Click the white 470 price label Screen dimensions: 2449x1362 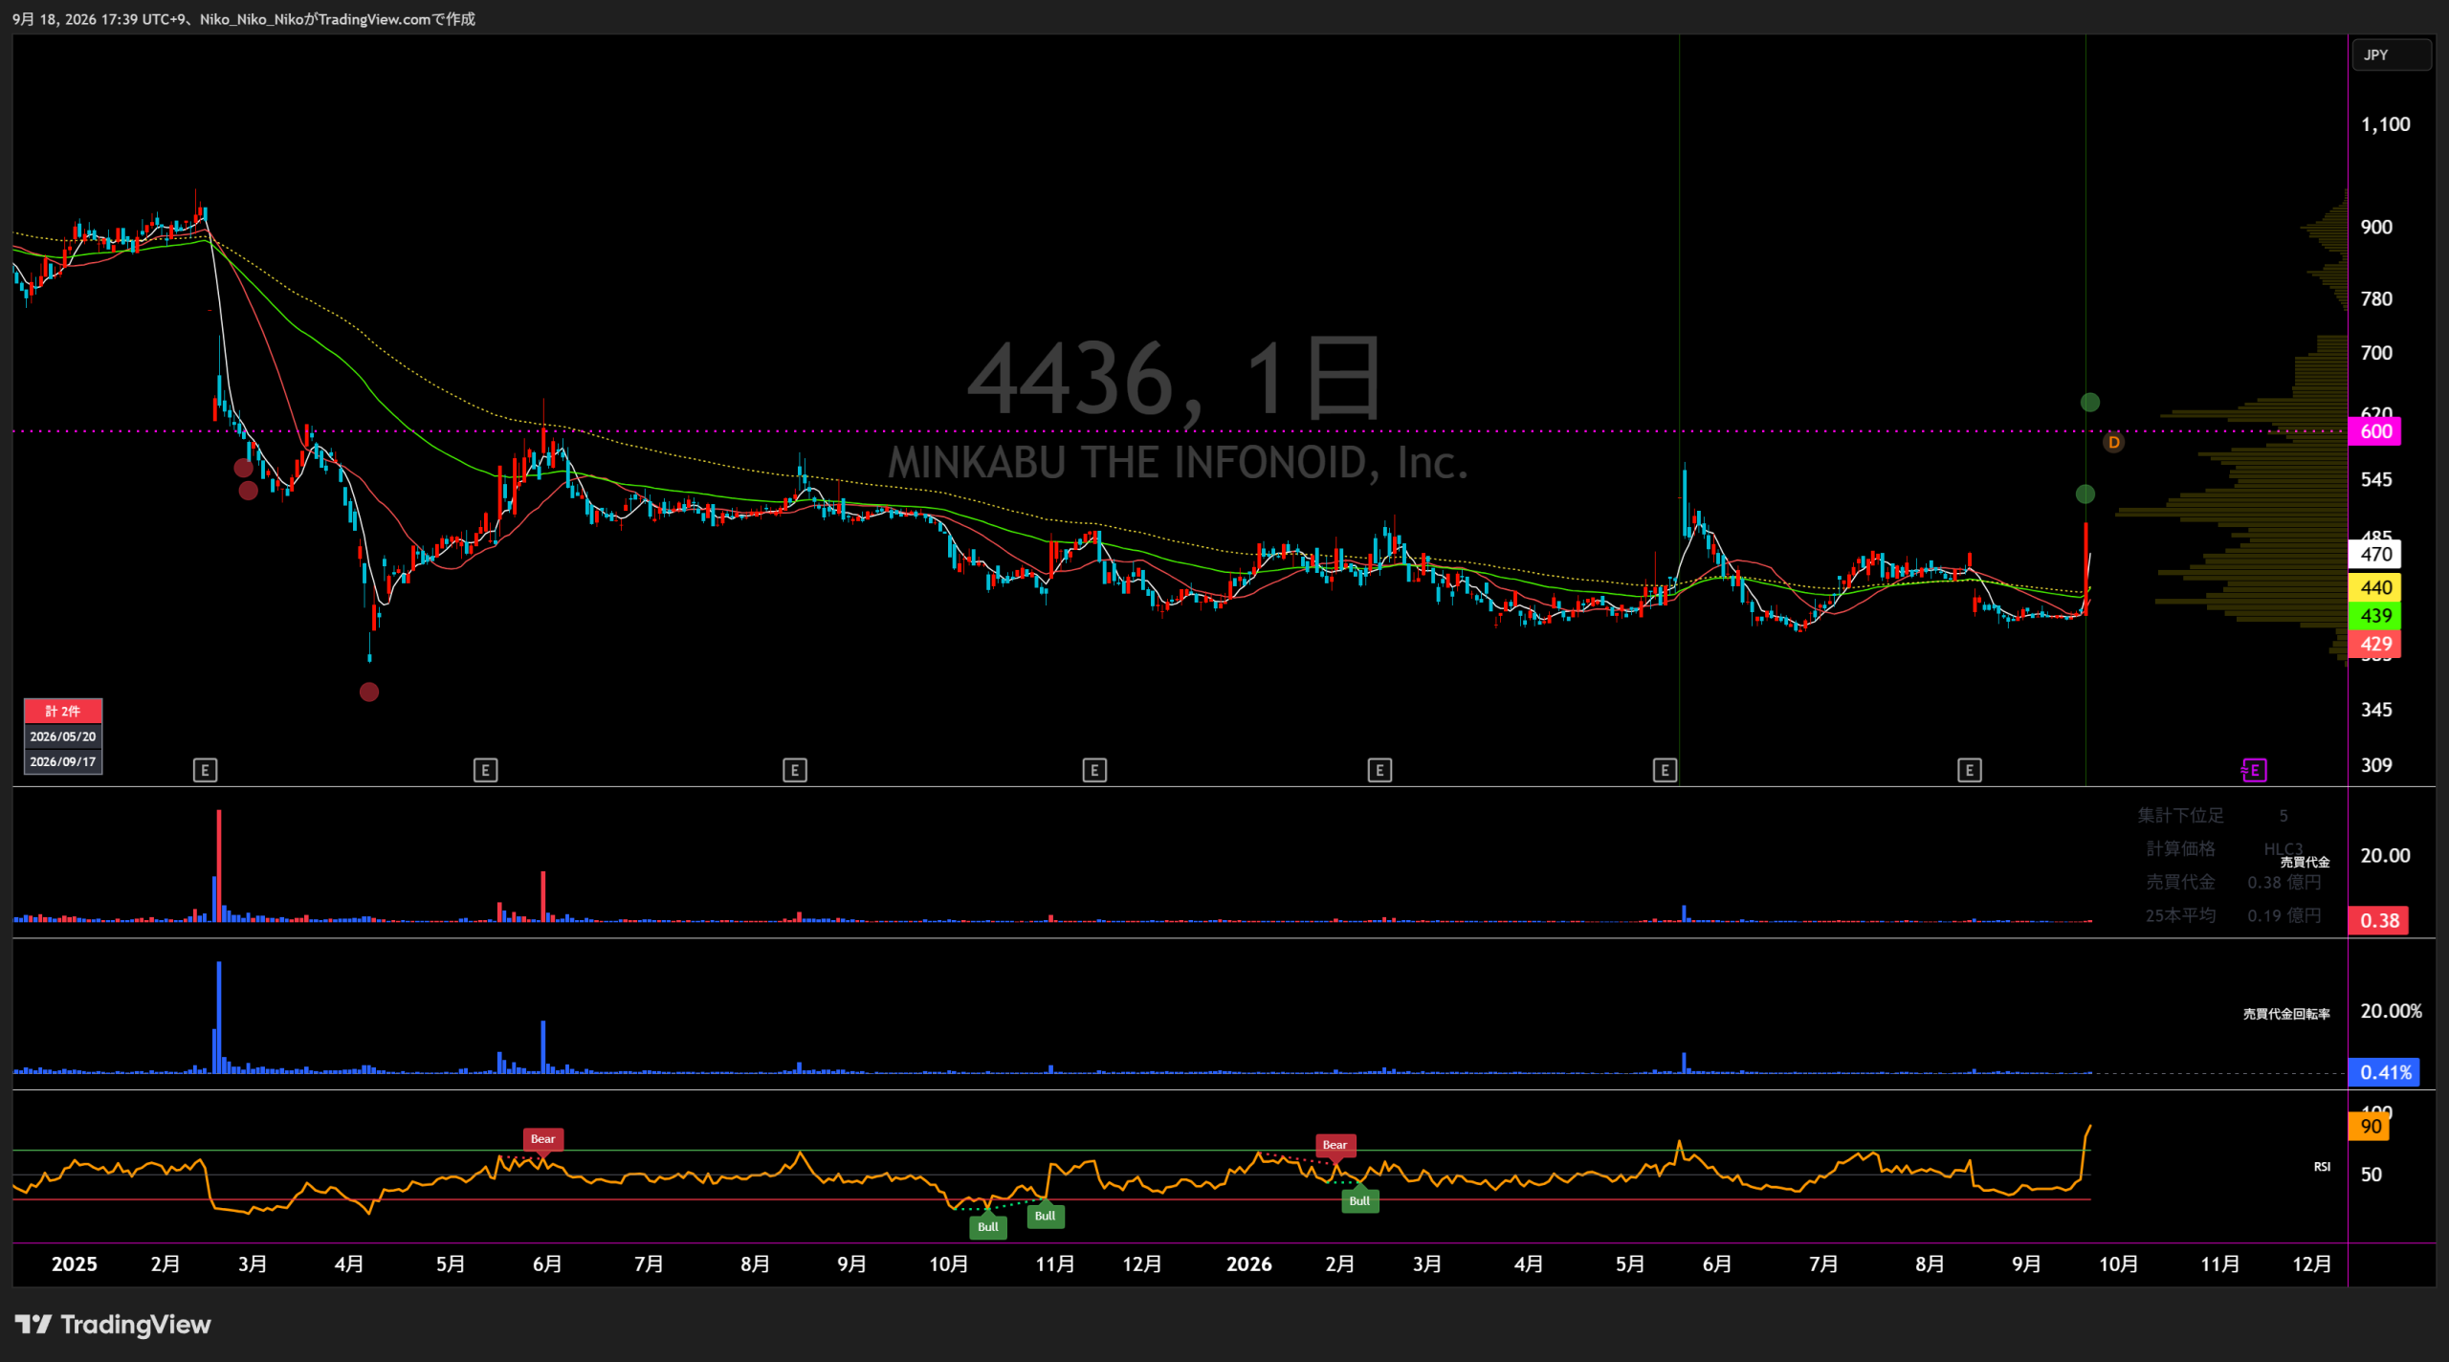2375,554
